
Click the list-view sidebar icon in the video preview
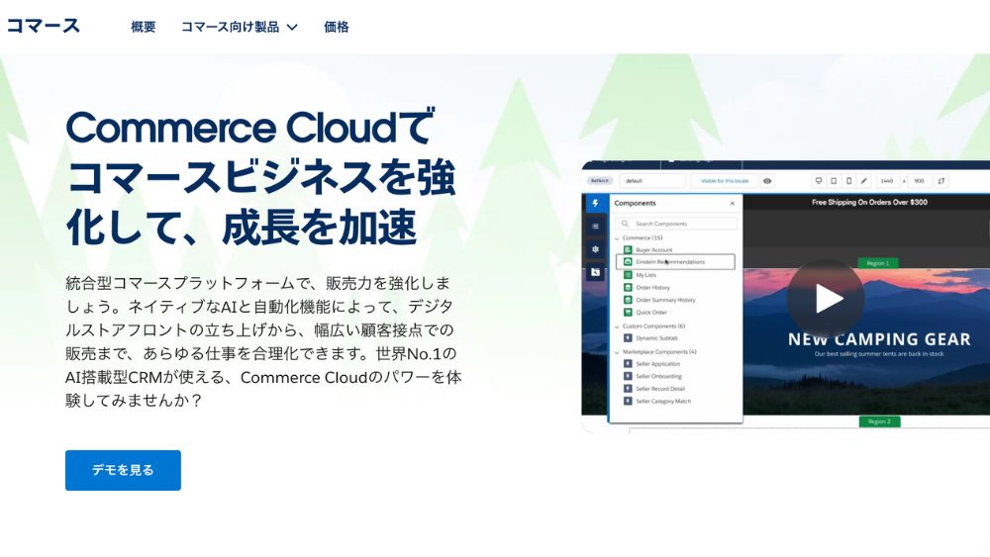tap(595, 226)
